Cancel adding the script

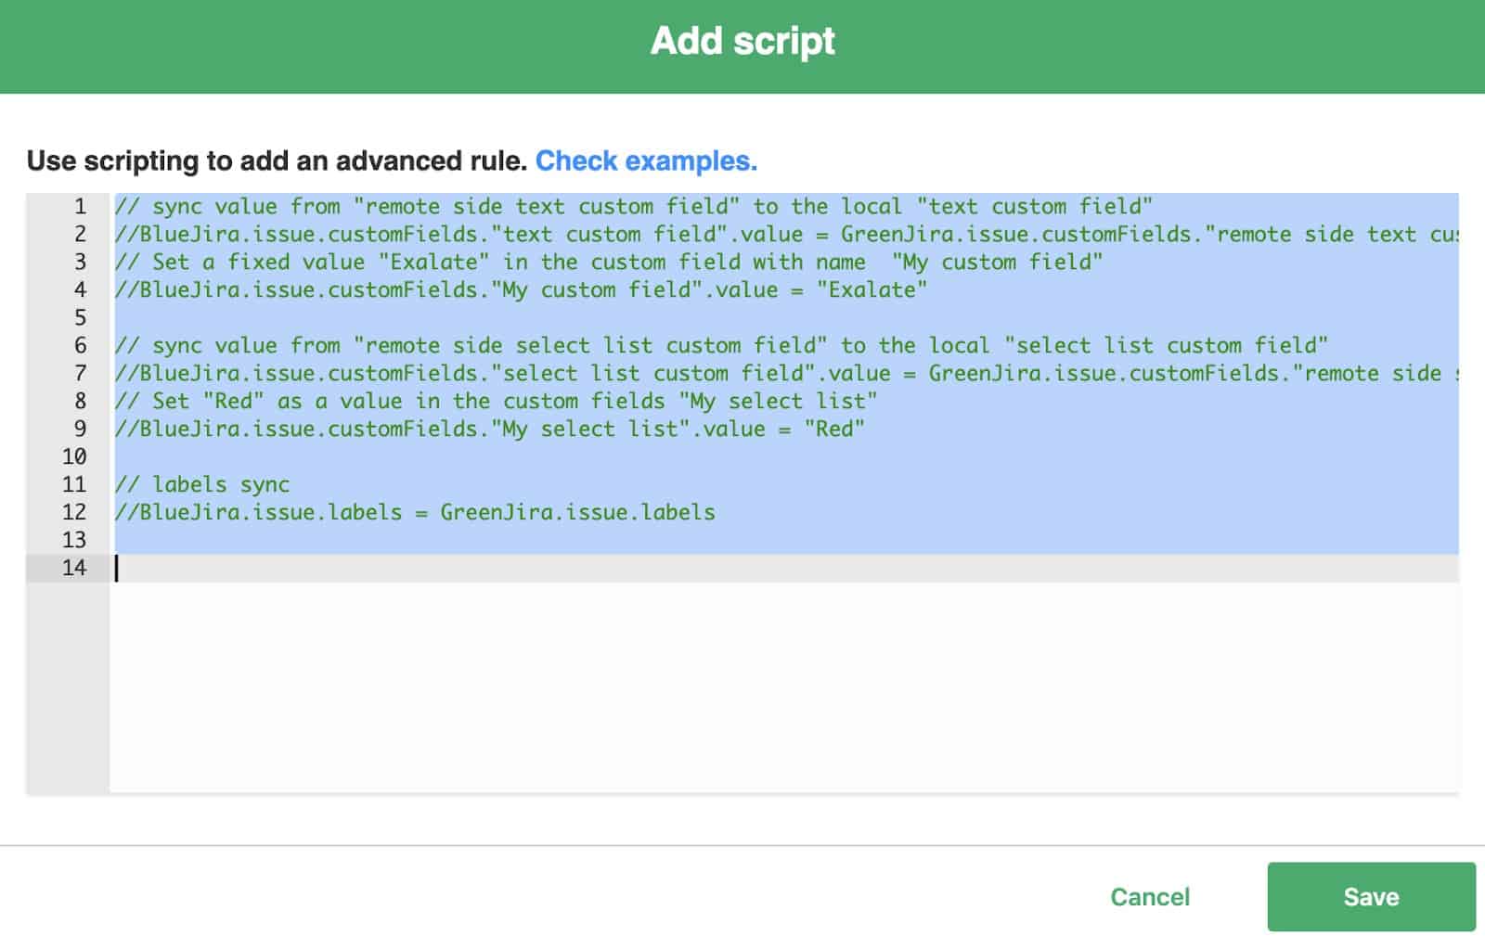tap(1150, 896)
